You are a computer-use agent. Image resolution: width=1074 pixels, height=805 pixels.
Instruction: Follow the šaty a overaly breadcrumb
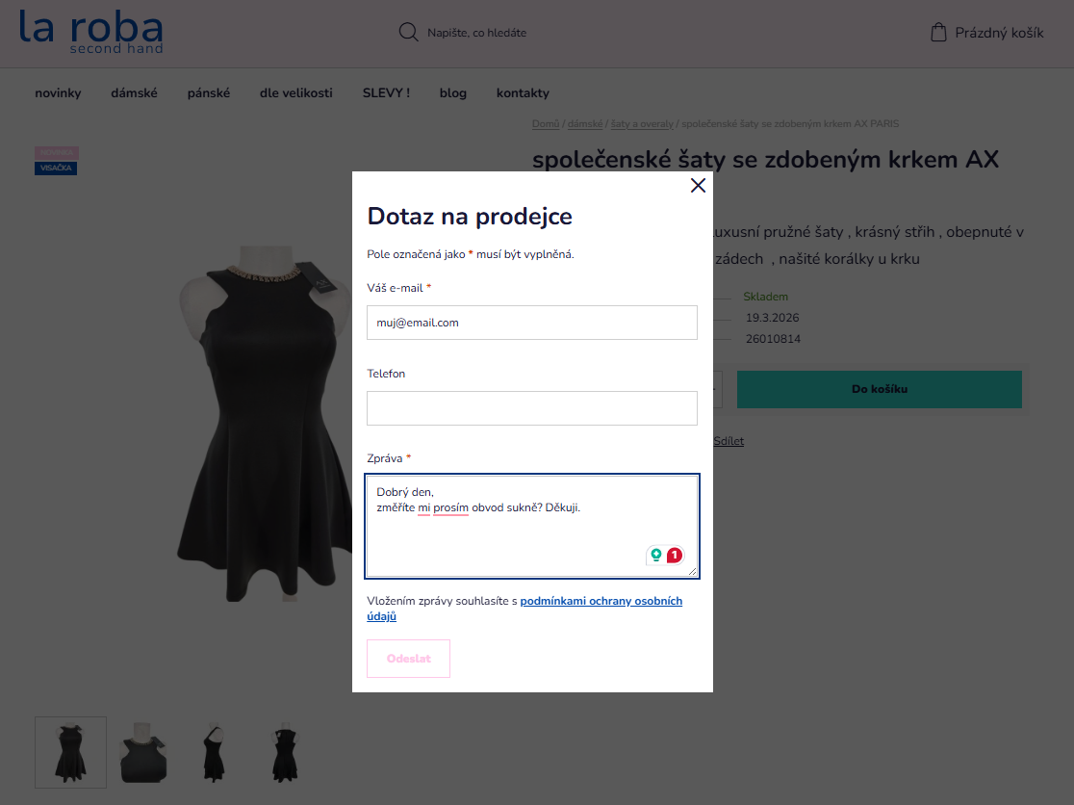pos(642,124)
